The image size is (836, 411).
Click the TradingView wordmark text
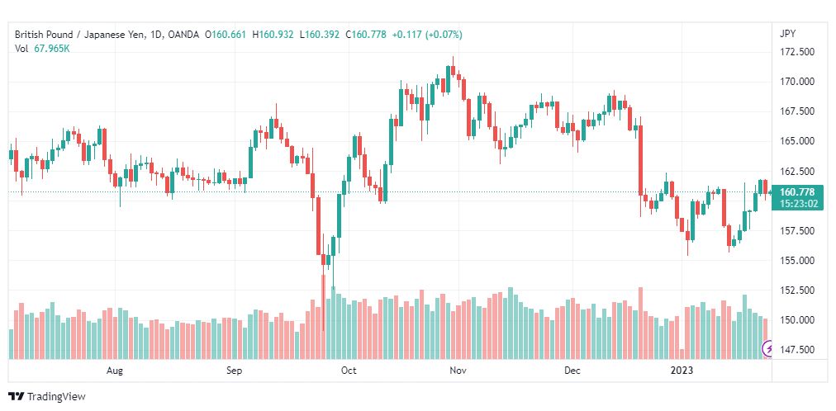pos(56,397)
